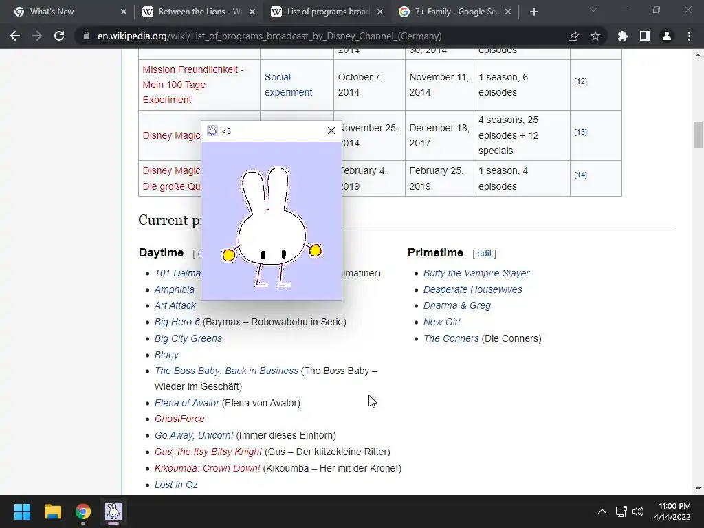Click the page scrollbar thumb
Viewport: 704px width, 528px height.
point(698,135)
